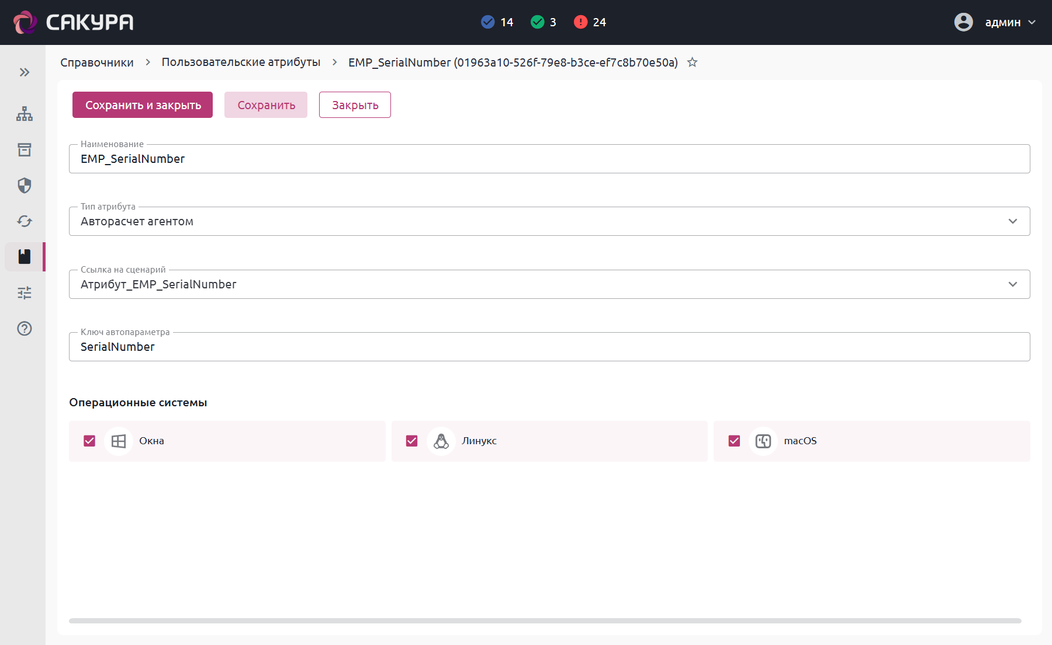1052x645 pixels.
Task: Open the Тип атрибута dropdown
Action: coord(549,221)
